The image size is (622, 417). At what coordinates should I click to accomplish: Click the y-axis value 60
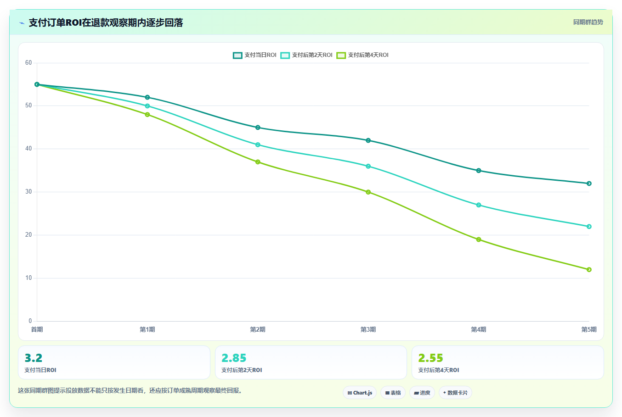28,63
